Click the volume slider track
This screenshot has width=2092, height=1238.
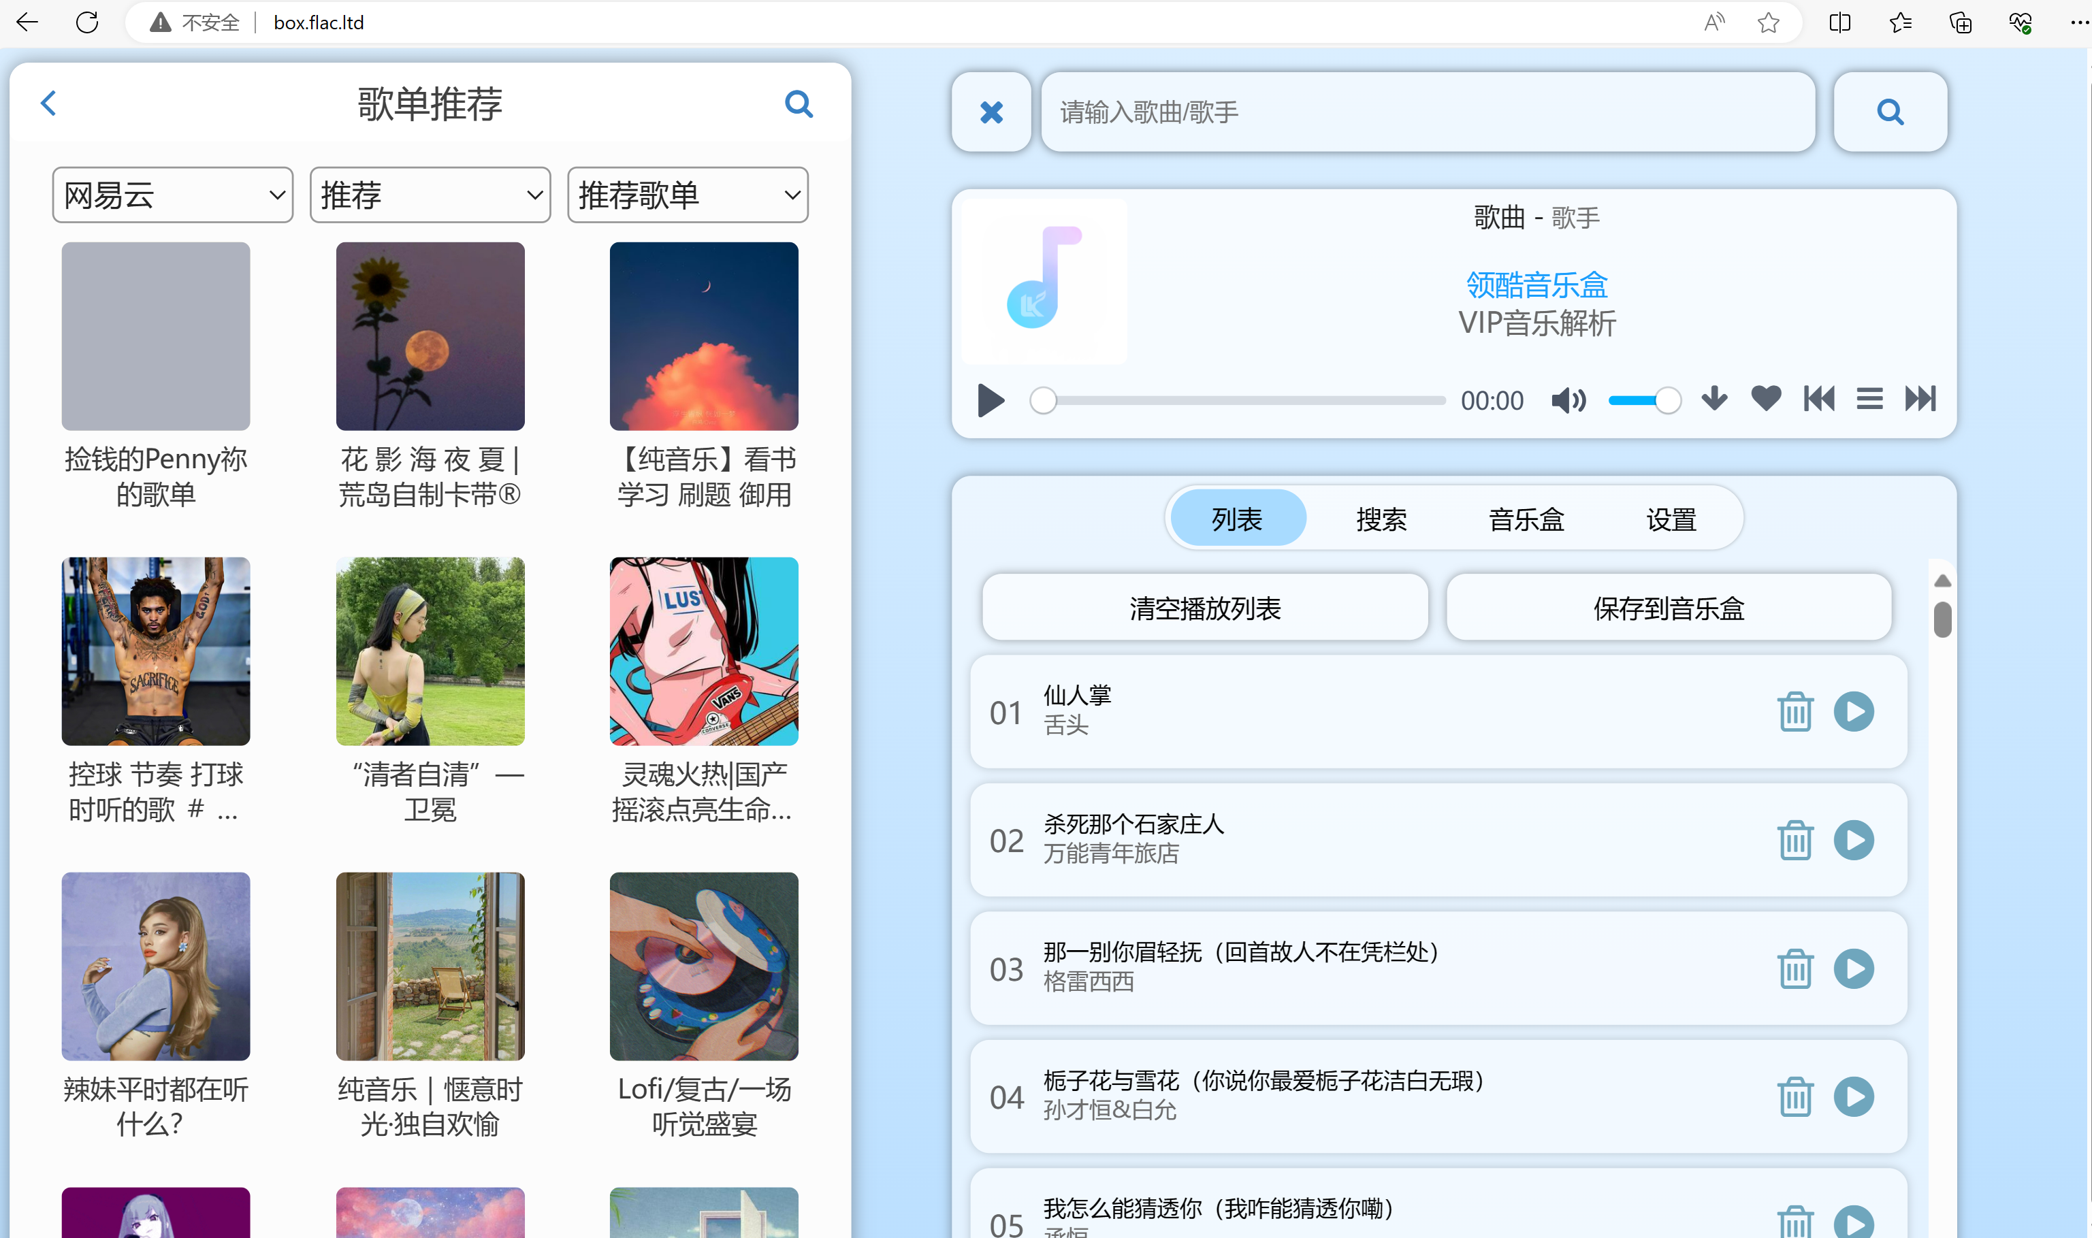(1636, 400)
